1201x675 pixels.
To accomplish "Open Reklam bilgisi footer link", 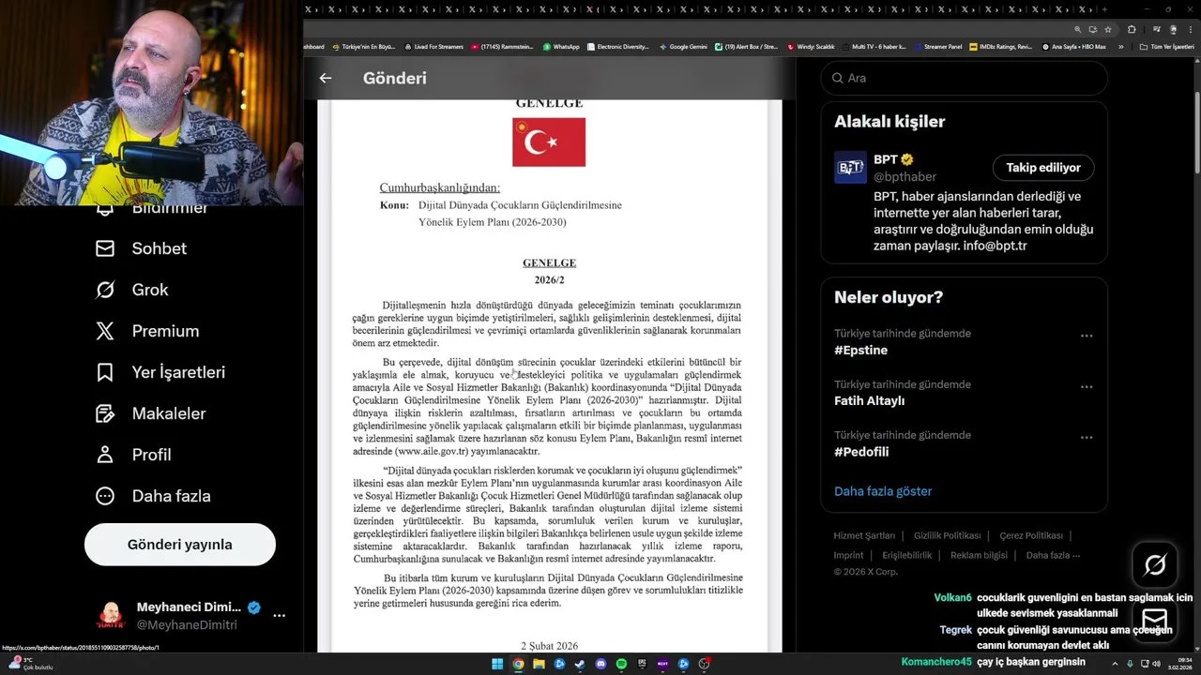I will [x=979, y=555].
